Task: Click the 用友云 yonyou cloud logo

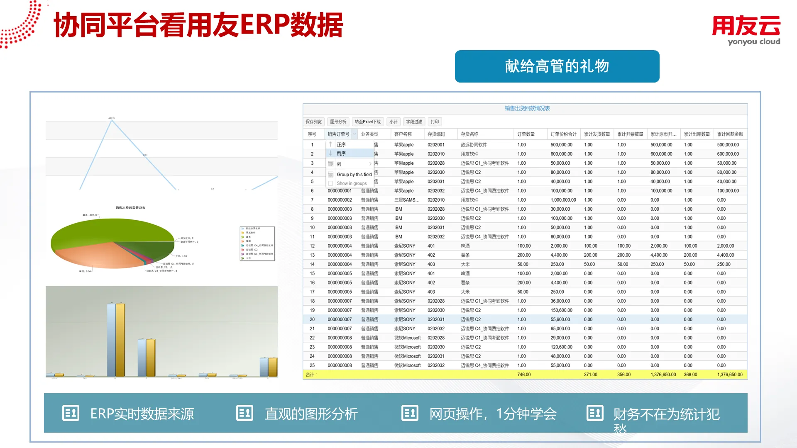Action: pyautogui.click(x=746, y=30)
